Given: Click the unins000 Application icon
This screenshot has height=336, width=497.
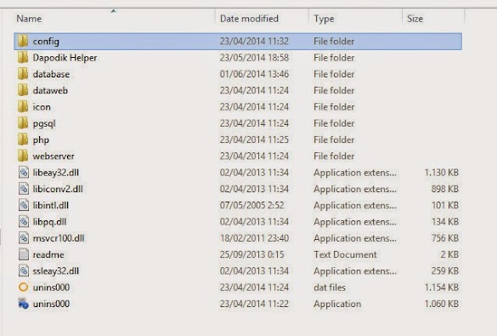Looking at the screenshot, I should (23, 304).
